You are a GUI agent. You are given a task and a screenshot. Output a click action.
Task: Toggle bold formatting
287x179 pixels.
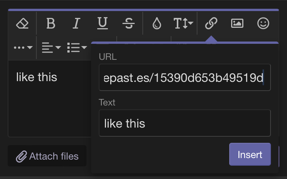[51, 23]
